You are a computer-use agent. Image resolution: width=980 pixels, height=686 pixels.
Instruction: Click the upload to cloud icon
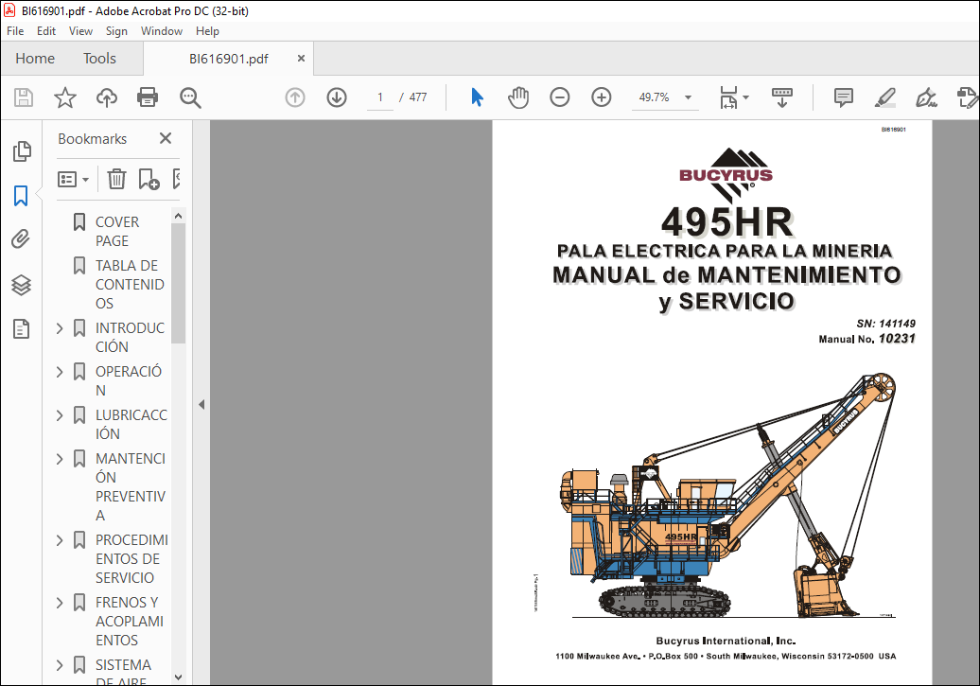[107, 97]
